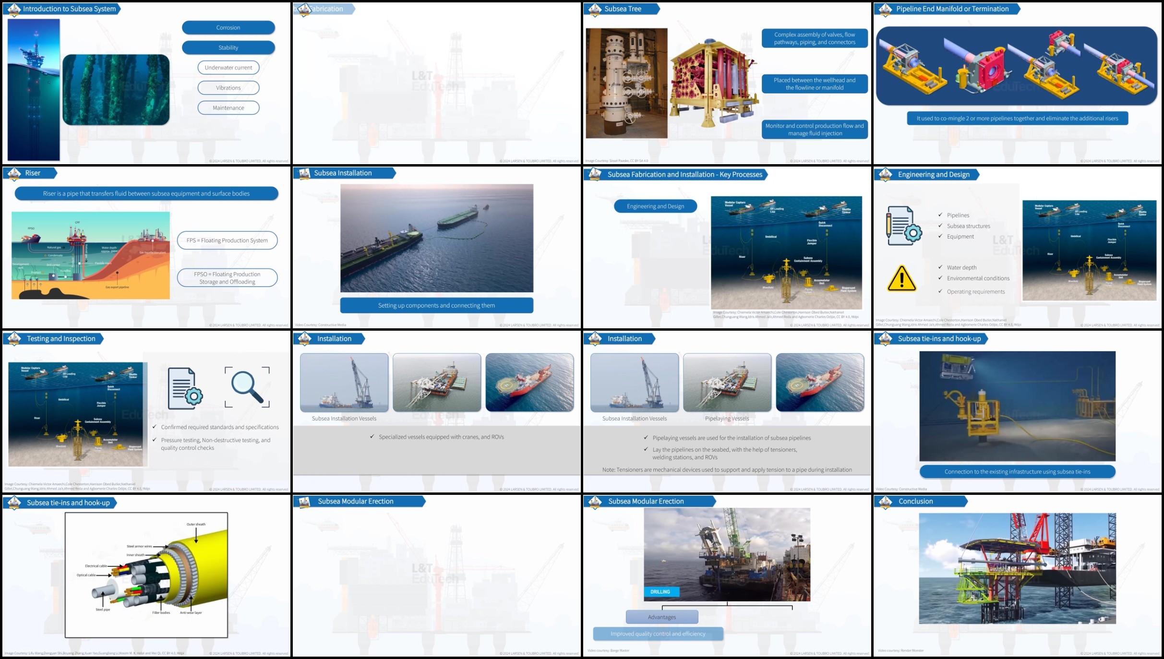Click 'Complex assembly of valves, flow pathways' text box
The width and height of the screenshot is (1164, 659).
point(815,38)
